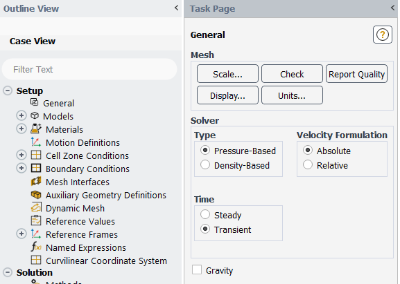Click the Named Expressions fx icon

(36, 247)
